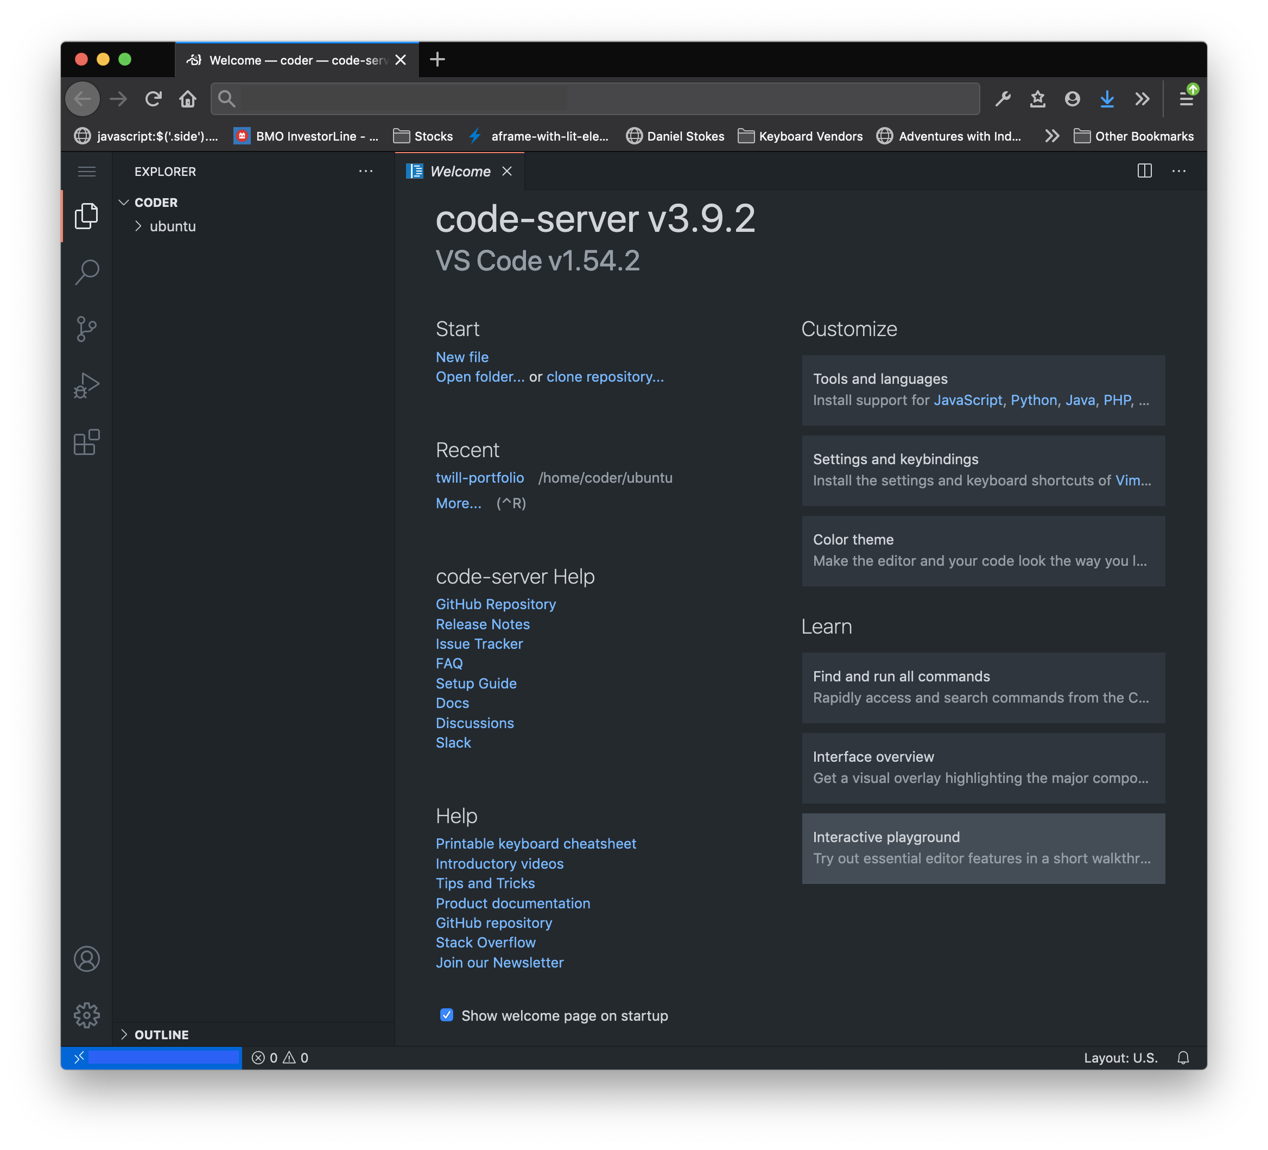
Task: Open the application hamburger menu
Action: (87, 171)
